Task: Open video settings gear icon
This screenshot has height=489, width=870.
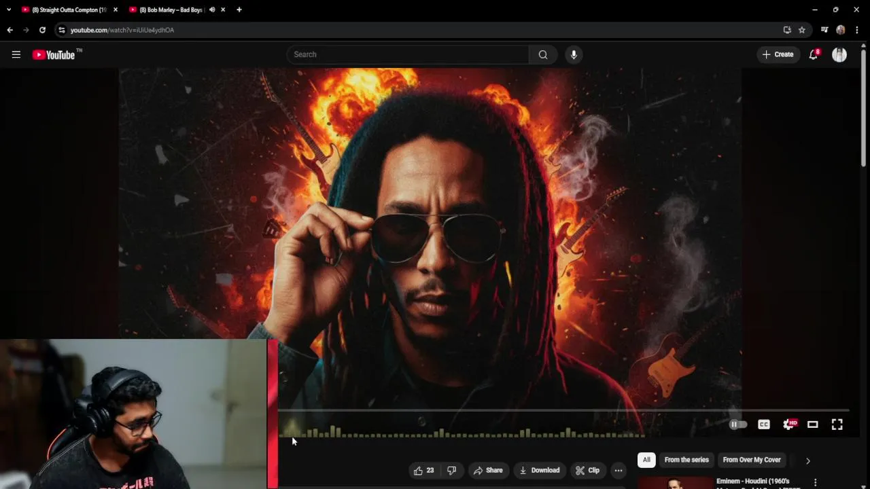Action: click(788, 424)
